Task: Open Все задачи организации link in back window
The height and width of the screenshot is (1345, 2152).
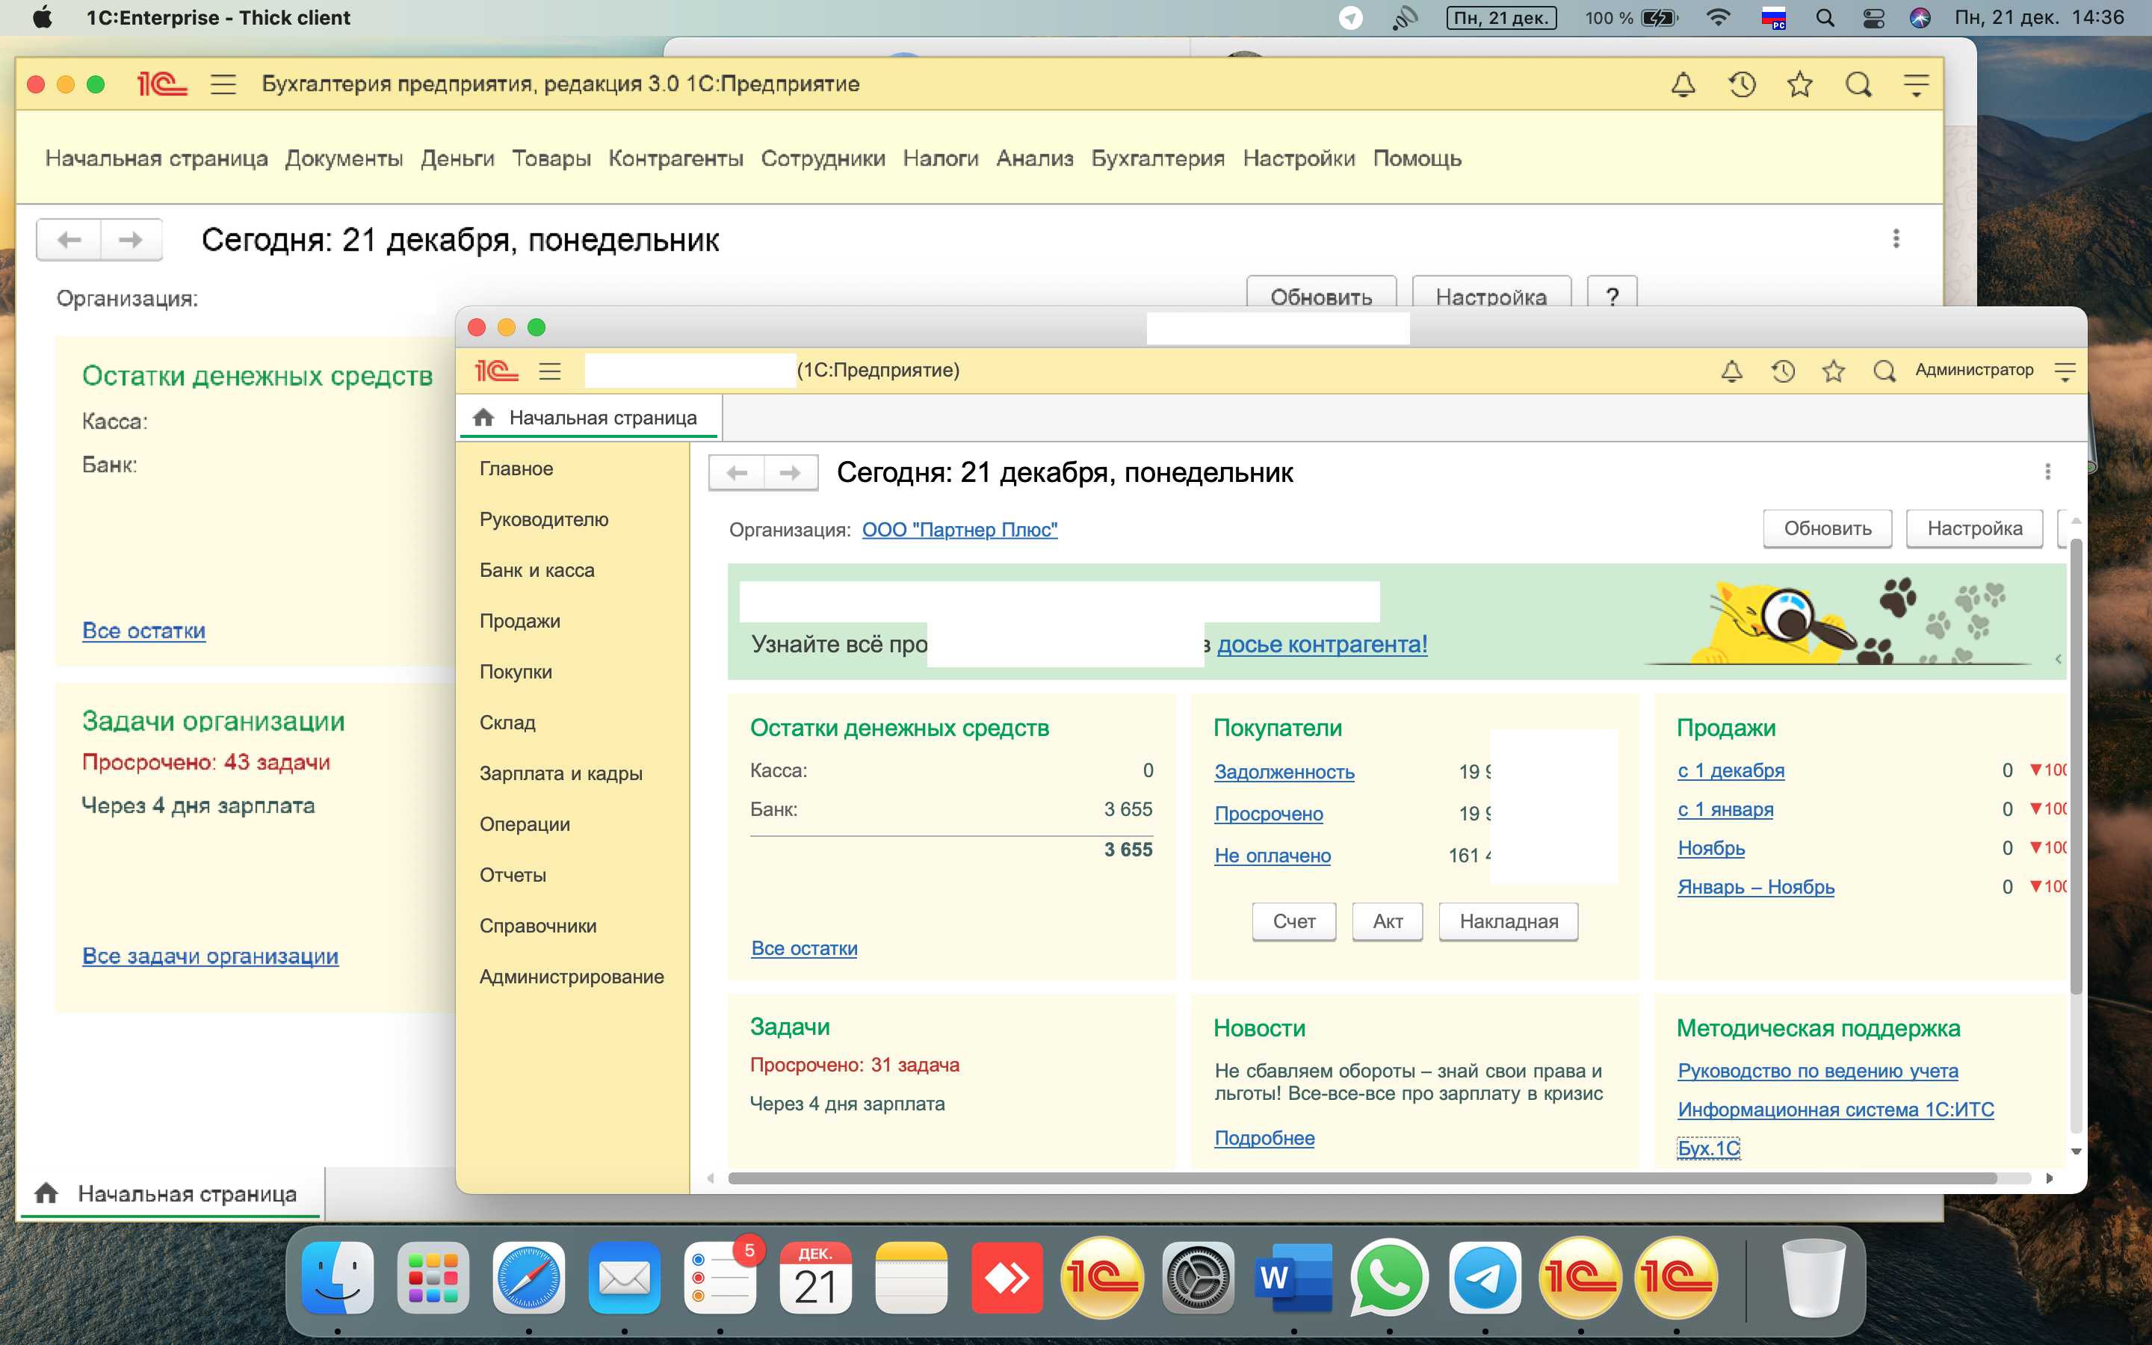Action: point(210,956)
